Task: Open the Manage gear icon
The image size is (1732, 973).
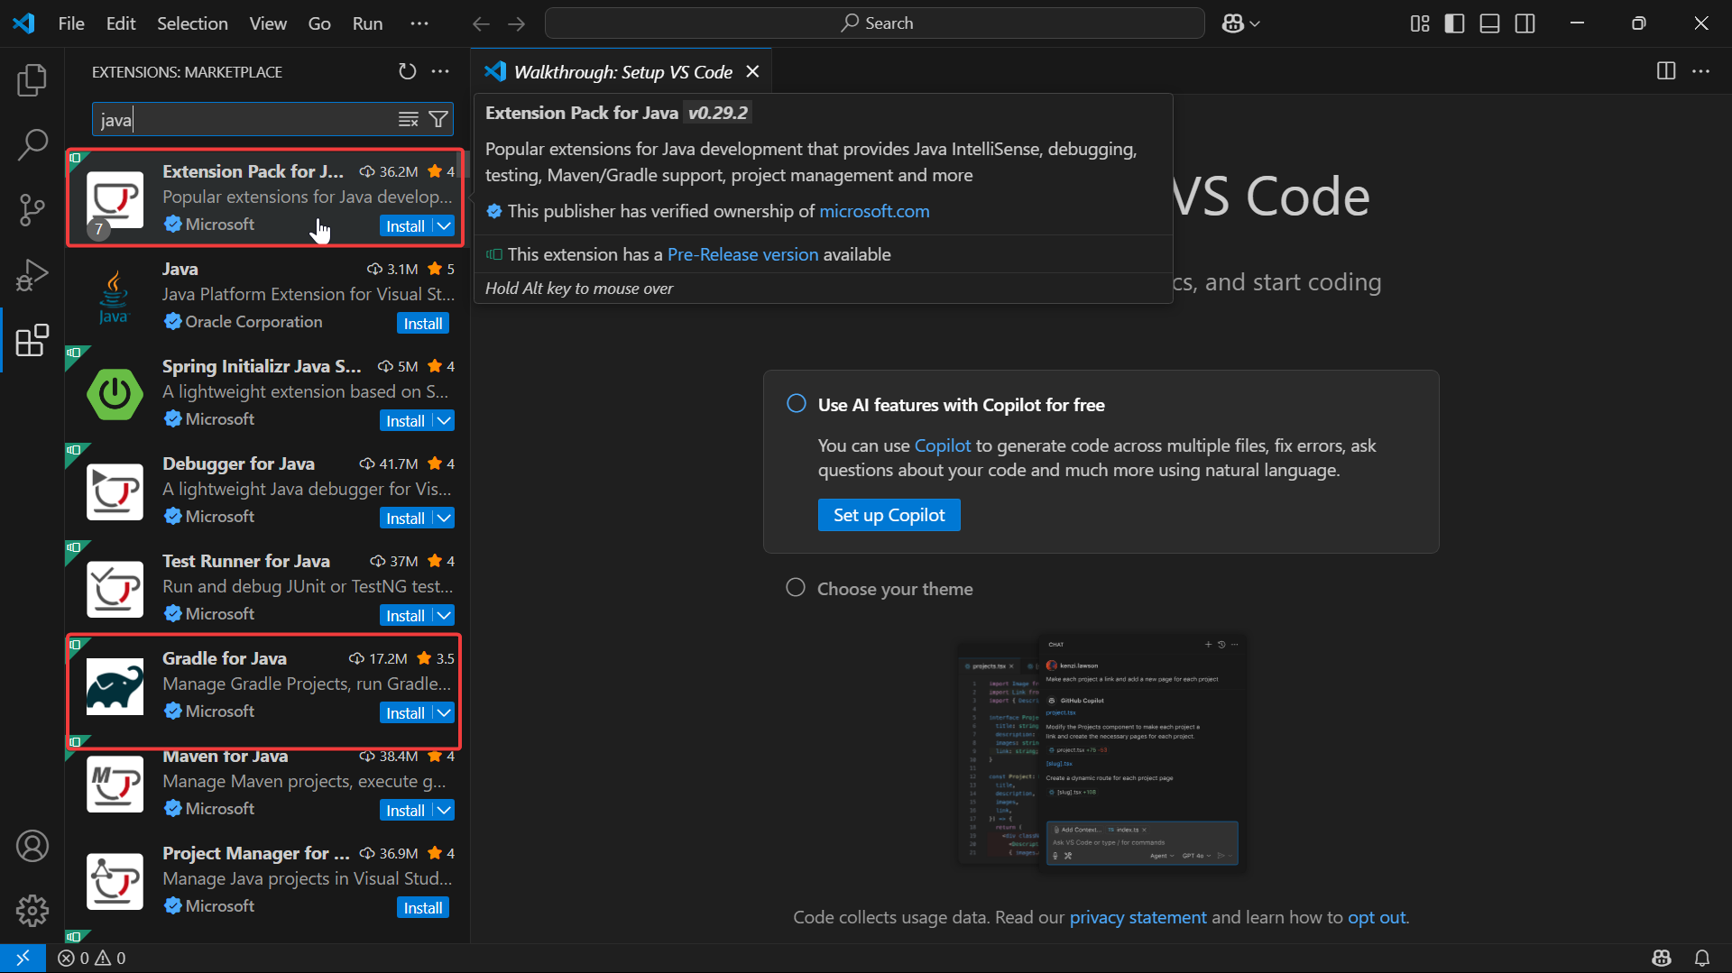Action: (x=32, y=911)
